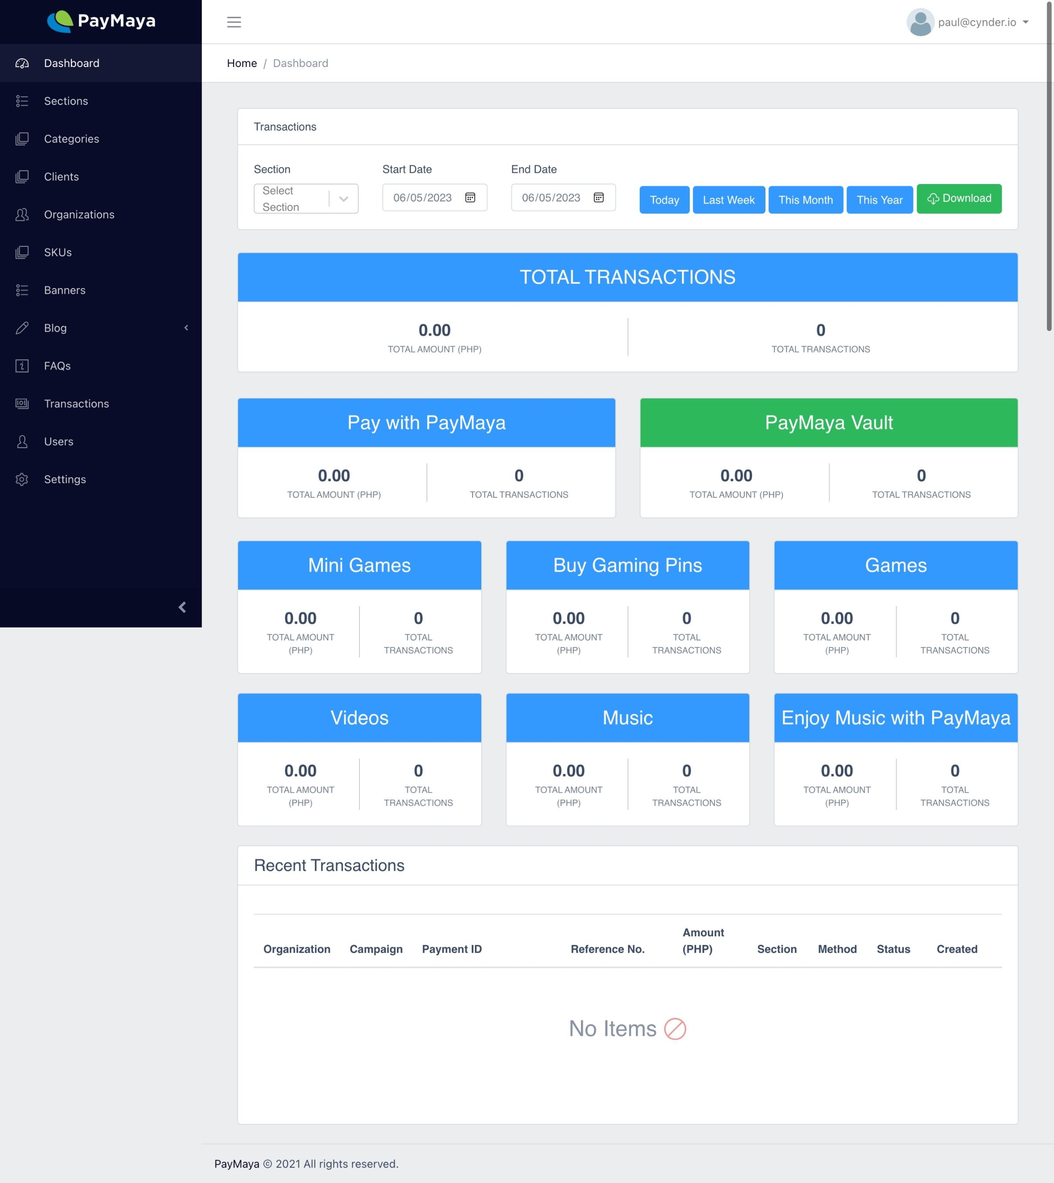Filter by This Month
The image size is (1054, 1183).
(x=806, y=200)
